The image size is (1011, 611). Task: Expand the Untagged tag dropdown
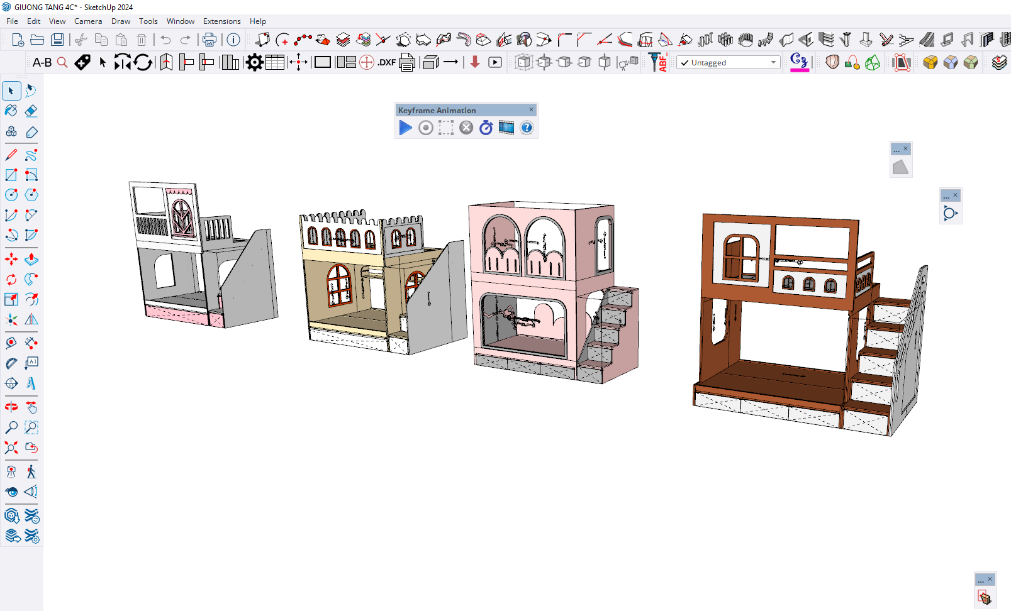click(x=773, y=63)
